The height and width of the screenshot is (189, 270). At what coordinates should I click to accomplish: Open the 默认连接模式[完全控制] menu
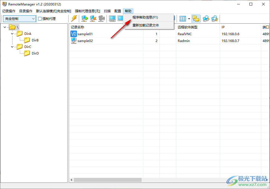[54, 11]
